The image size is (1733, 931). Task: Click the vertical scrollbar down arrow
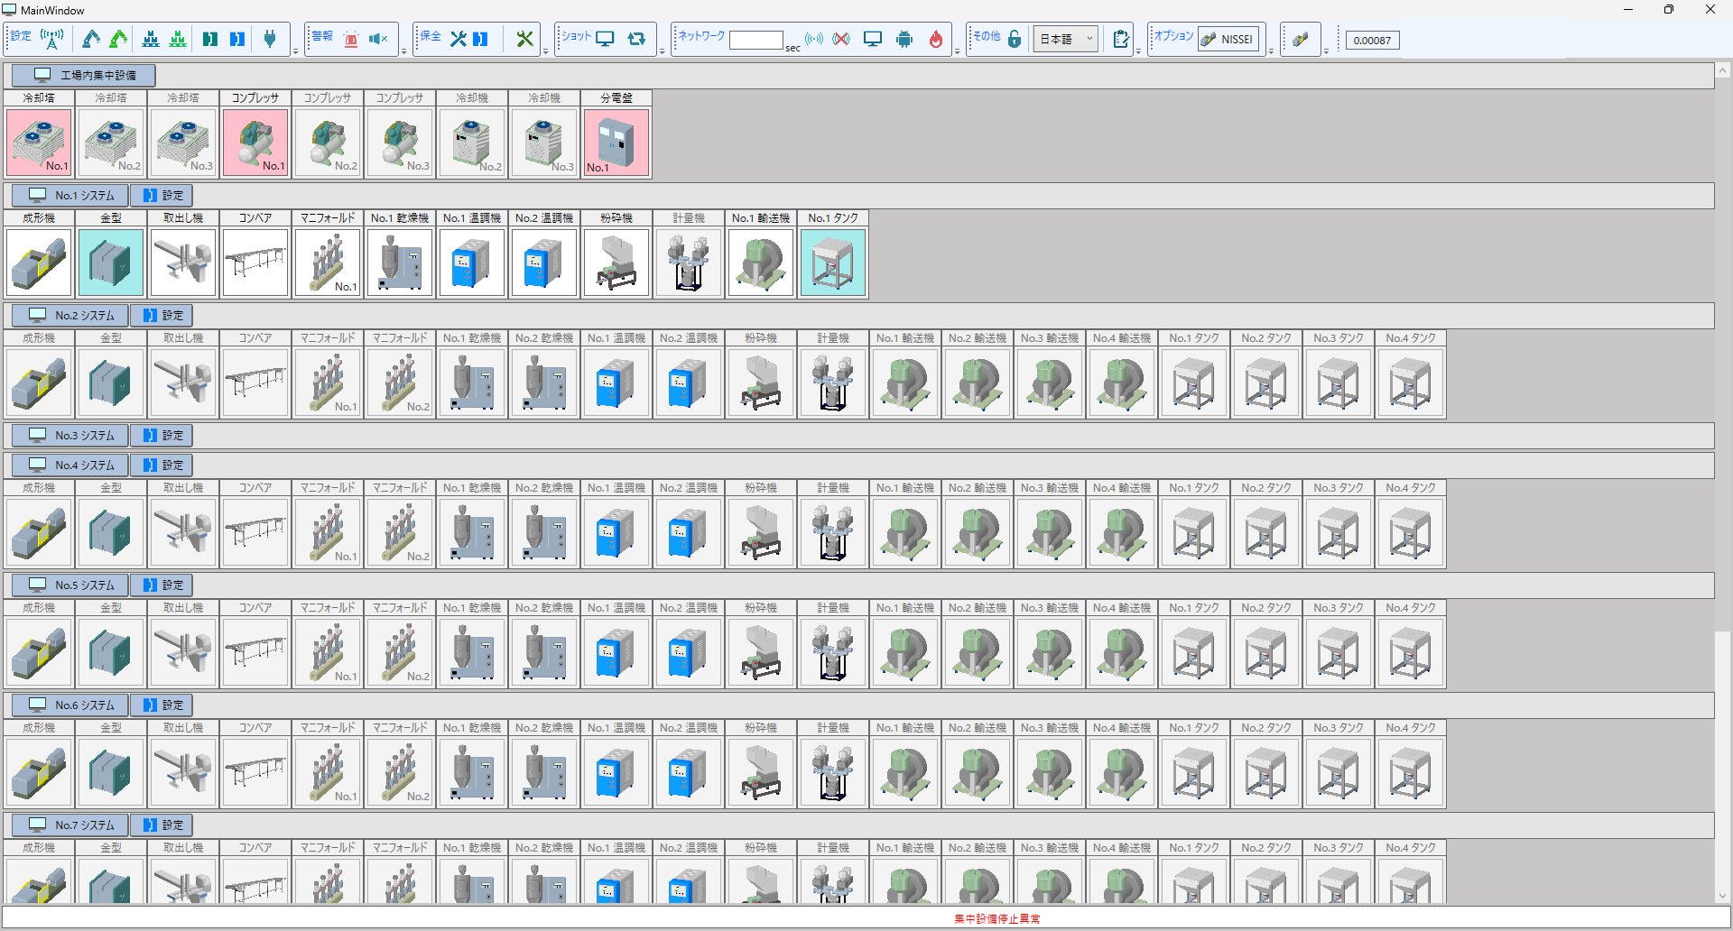[1723, 896]
